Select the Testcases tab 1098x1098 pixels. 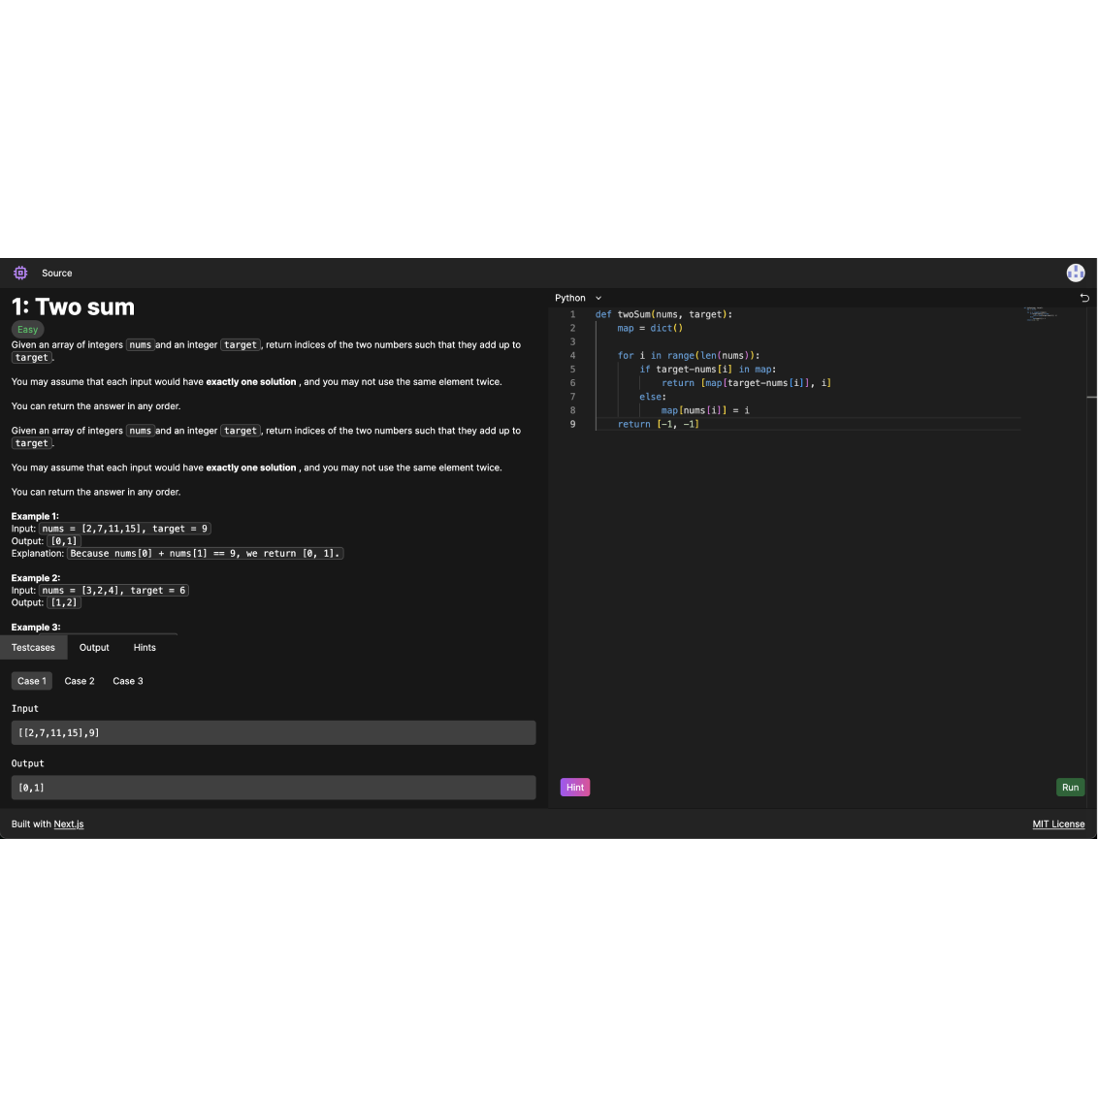[x=33, y=647]
